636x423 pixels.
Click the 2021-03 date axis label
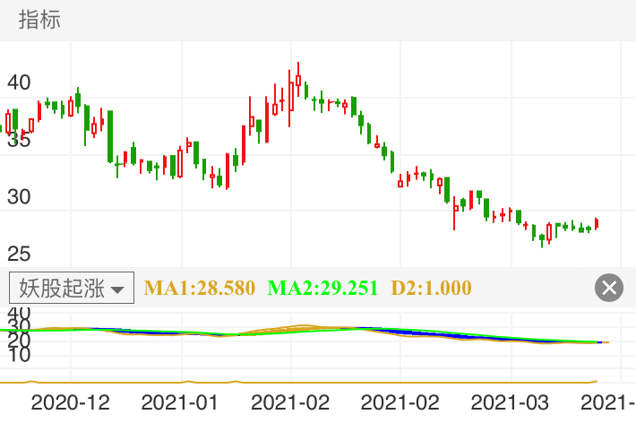click(x=510, y=402)
